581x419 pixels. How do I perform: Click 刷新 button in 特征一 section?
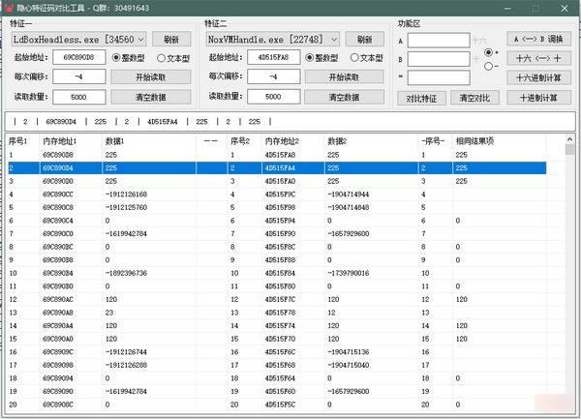point(170,39)
